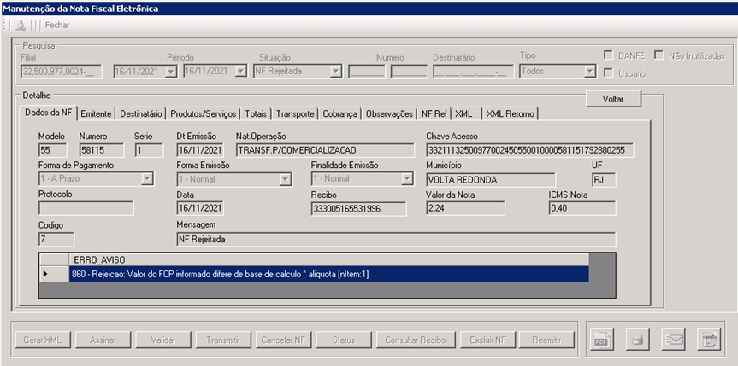Image resolution: width=738 pixels, height=366 pixels.
Task: Click the Data field under Protocolo row
Action: click(200, 209)
